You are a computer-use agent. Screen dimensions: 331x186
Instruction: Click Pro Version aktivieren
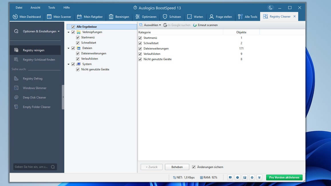[284, 177]
